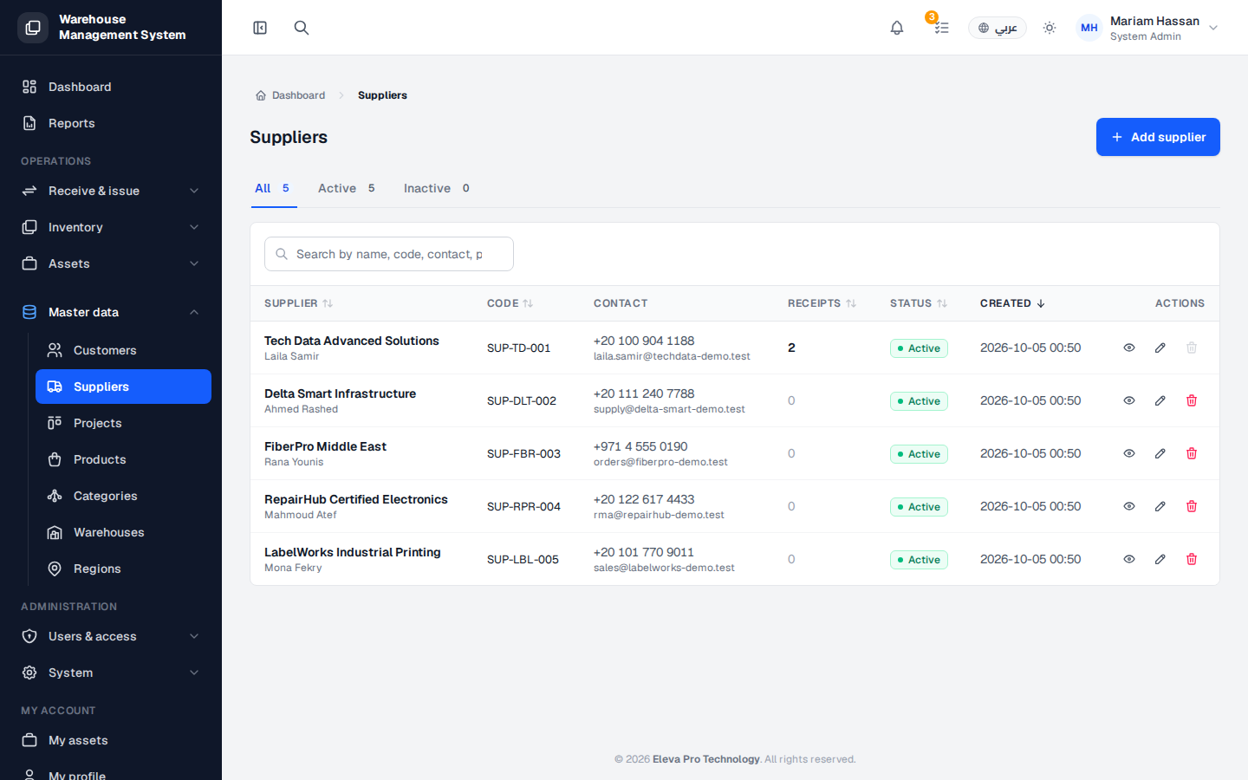
Task: Expand the Receive & issue menu
Action: pos(111,191)
